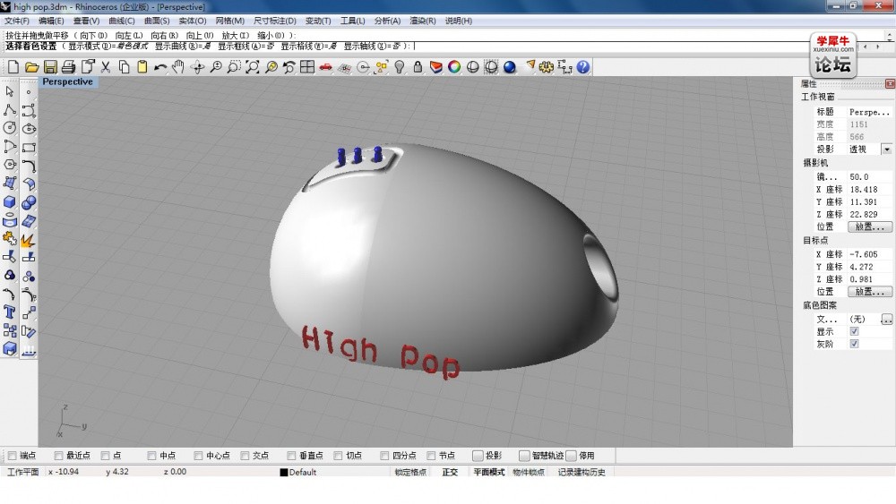Screen dimensions: 896x504
Task: Open Perspective viewport title menu
Action: [x=67, y=81]
